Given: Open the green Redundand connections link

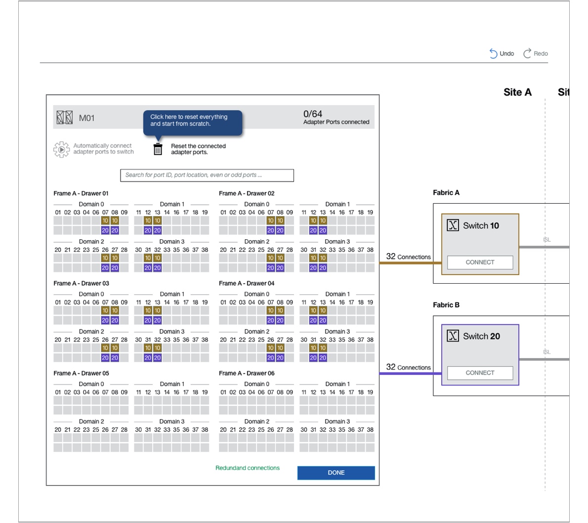Looking at the screenshot, I should [247, 468].
